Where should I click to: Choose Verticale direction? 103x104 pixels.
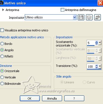(x=2, y=77)
